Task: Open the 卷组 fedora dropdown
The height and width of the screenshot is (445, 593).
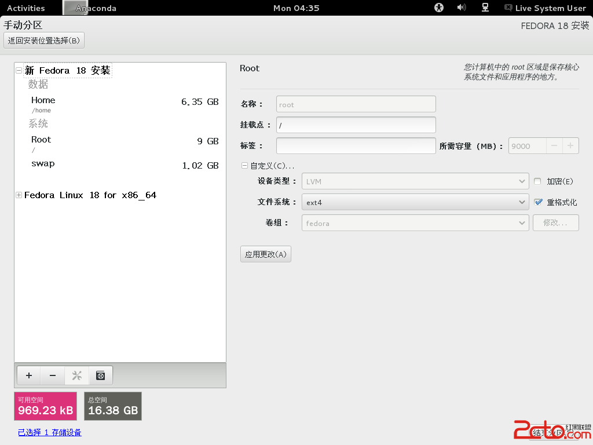Action: point(415,223)
